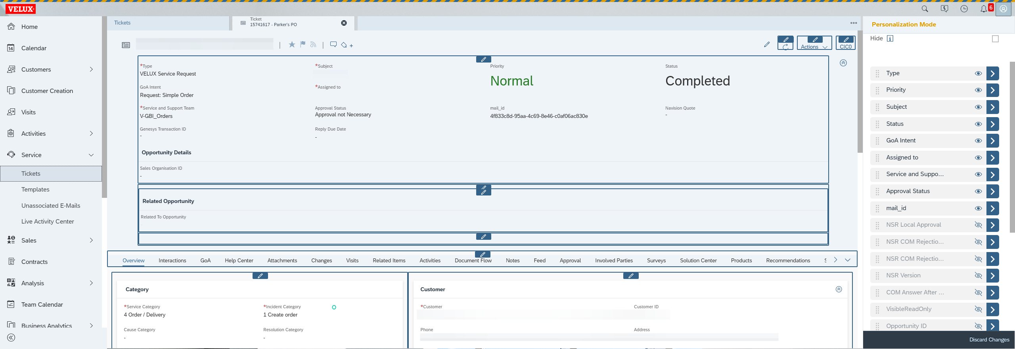This screenshot has height=349, width=1015.
Task: Edit the Customer section via pencil handle
Action: click(631, 276)
